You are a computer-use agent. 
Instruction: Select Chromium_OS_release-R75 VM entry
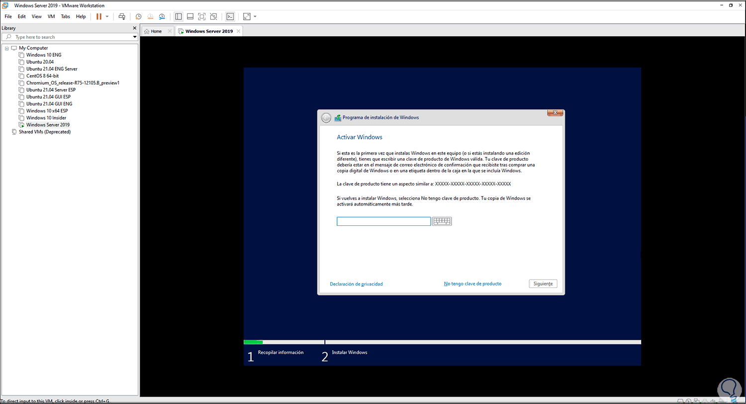[73, 83]
